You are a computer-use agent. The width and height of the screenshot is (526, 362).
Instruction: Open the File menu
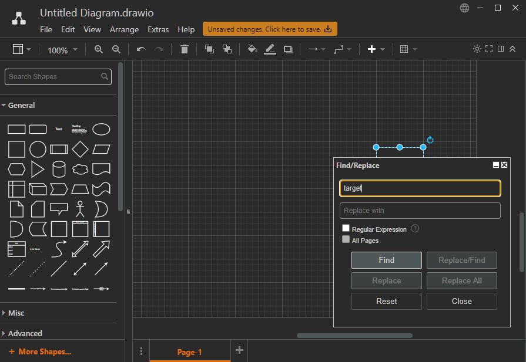coord(46,29)
